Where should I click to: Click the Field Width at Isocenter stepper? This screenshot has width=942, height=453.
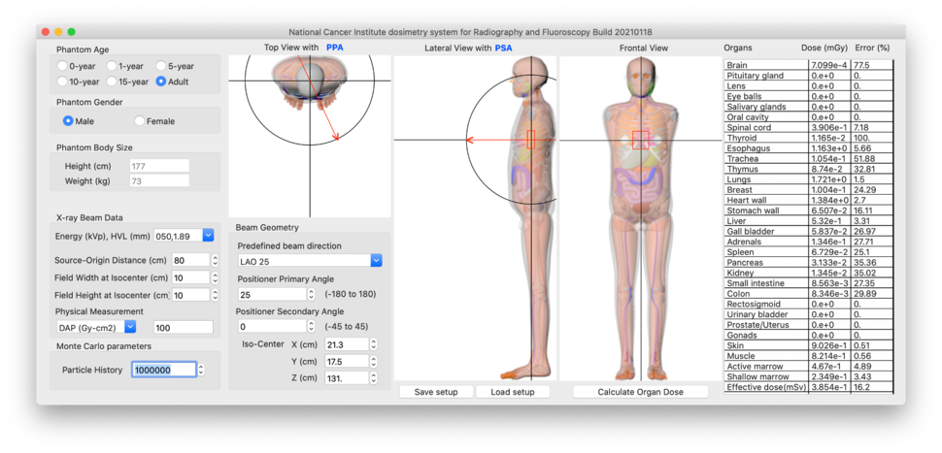[x=216, y=277]
